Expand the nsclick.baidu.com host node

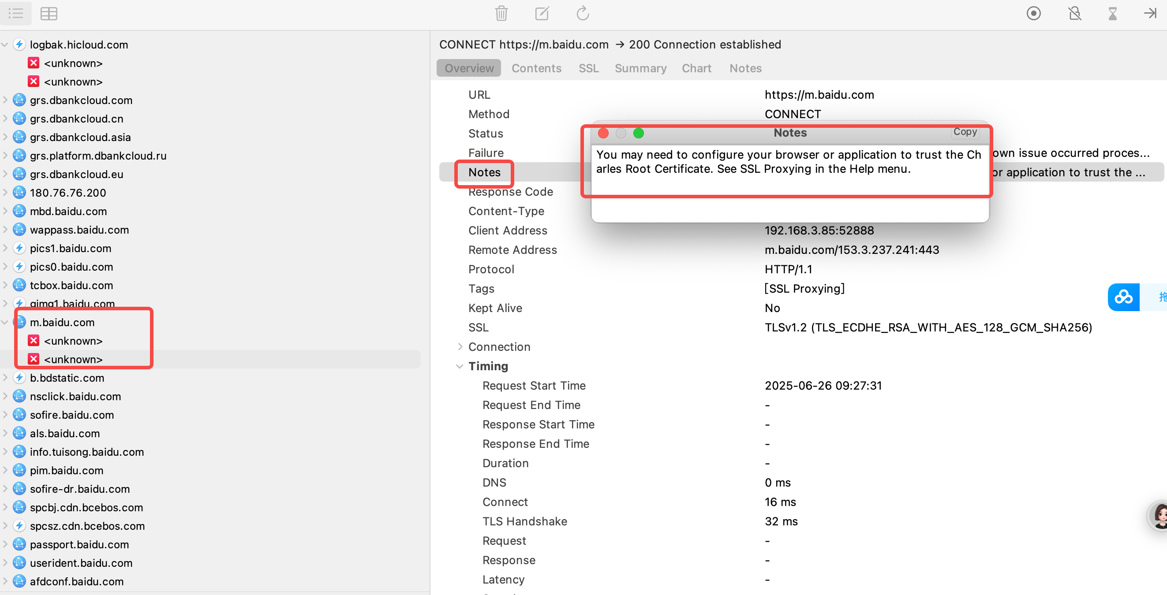coord(5,396)
